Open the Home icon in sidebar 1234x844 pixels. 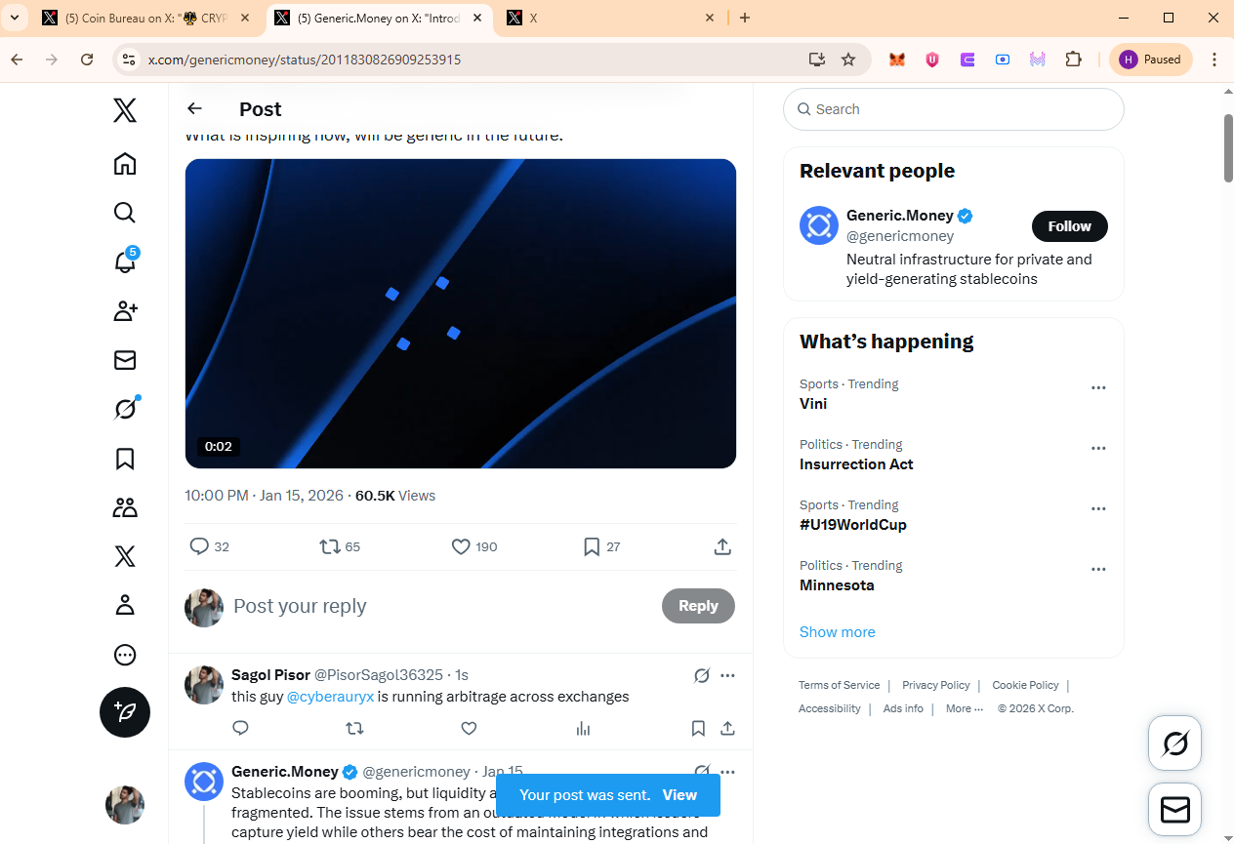coord(125,164)
